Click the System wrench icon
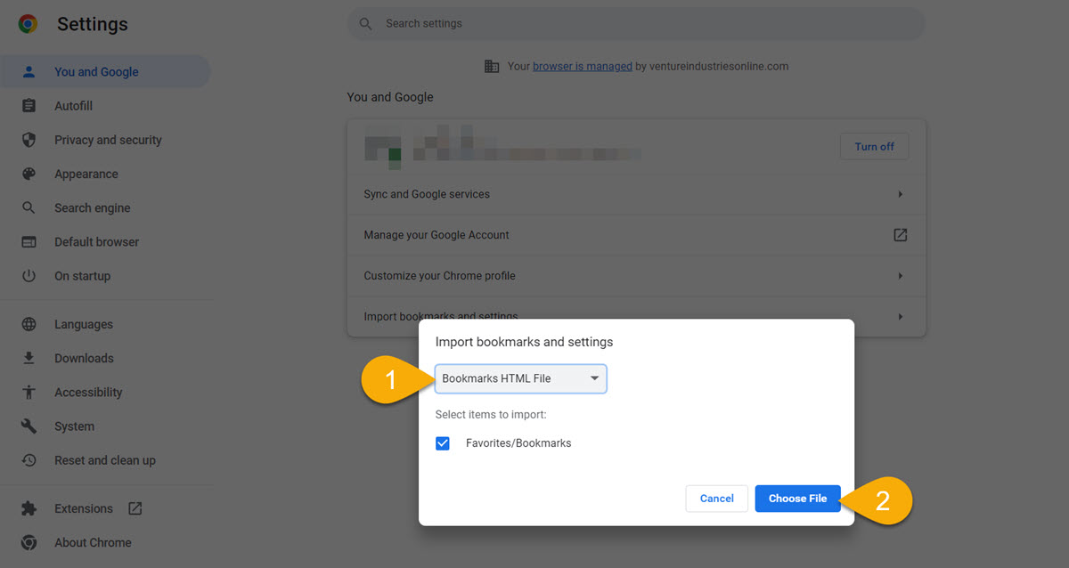1069x568 pixels. 29,426
